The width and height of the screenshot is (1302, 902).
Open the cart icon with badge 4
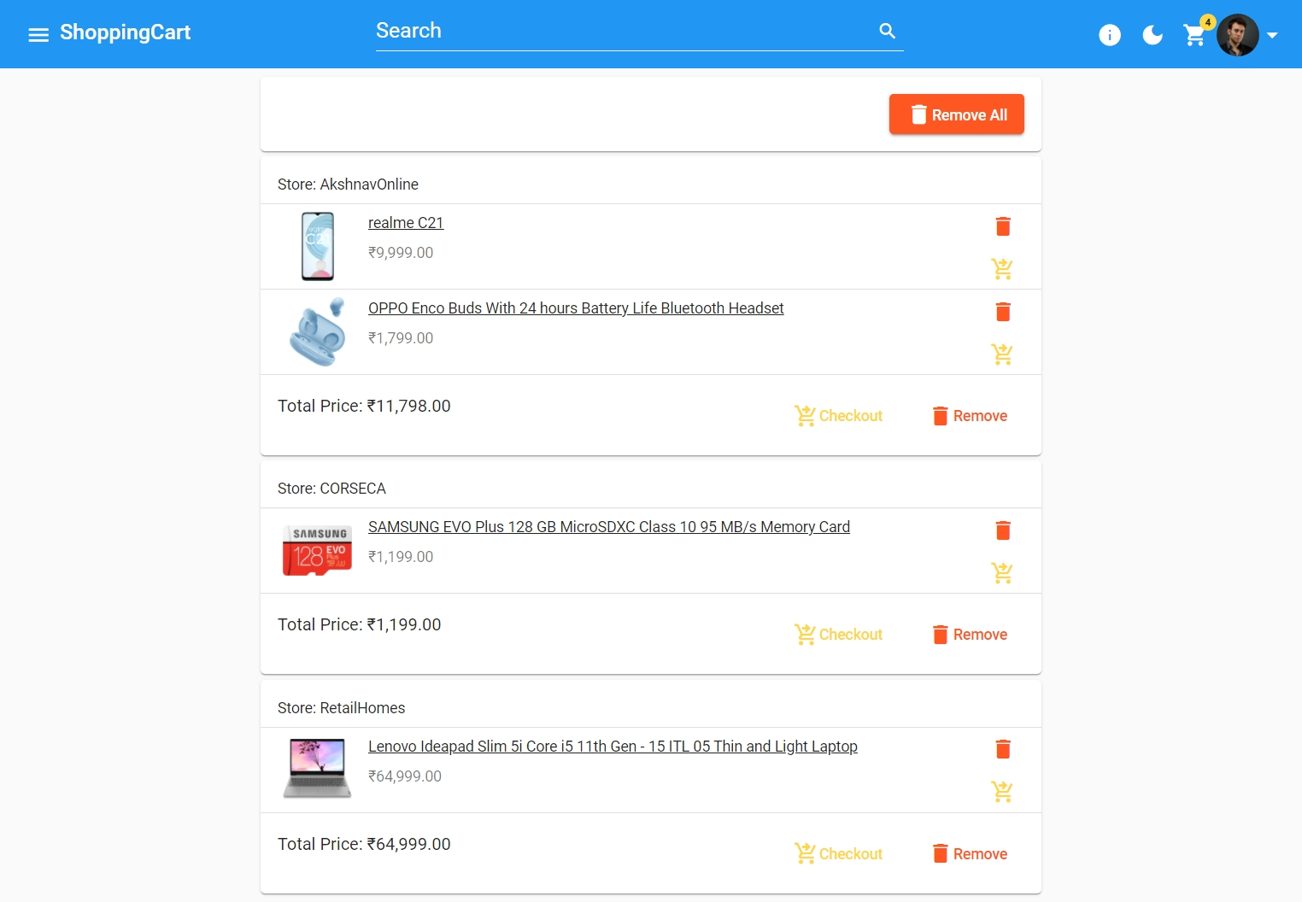(1195, 34)
